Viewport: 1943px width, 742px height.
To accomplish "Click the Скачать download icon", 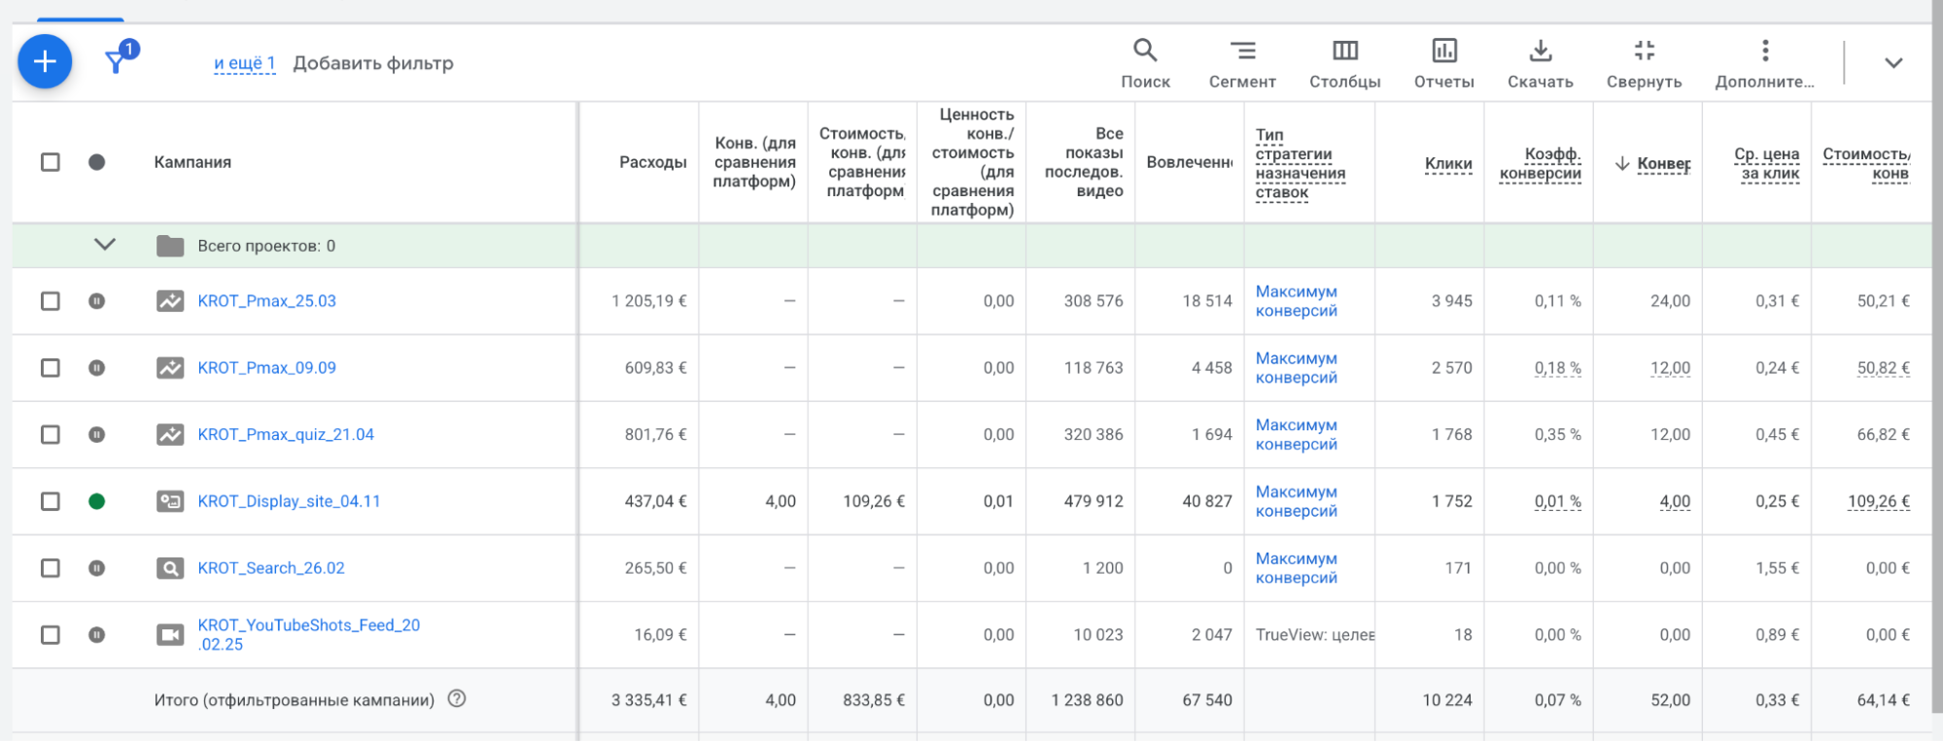I will [1540, 63].
